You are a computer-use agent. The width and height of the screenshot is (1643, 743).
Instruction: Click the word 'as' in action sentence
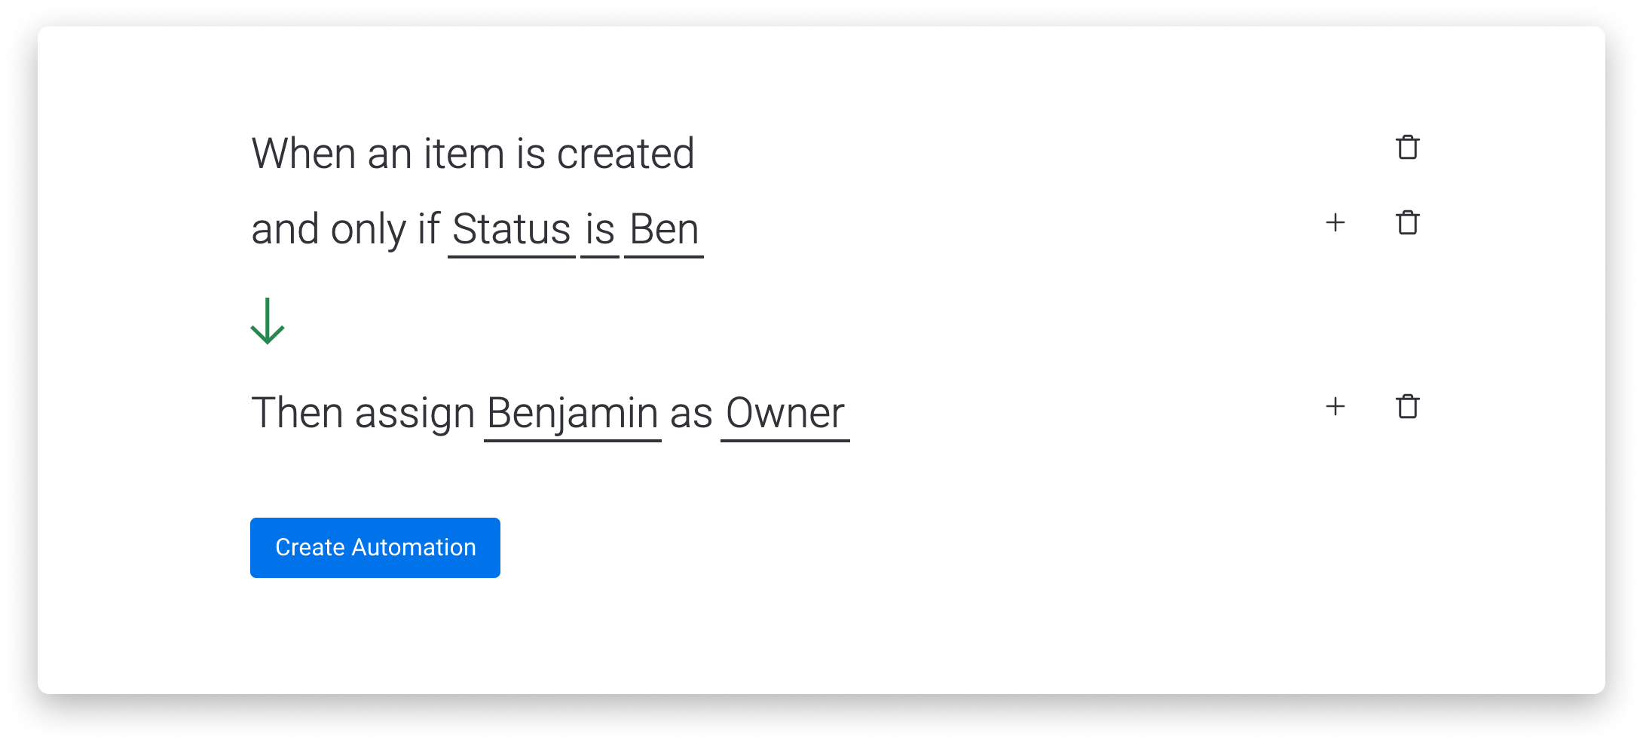pyautogui.click(x=691, y=414)
